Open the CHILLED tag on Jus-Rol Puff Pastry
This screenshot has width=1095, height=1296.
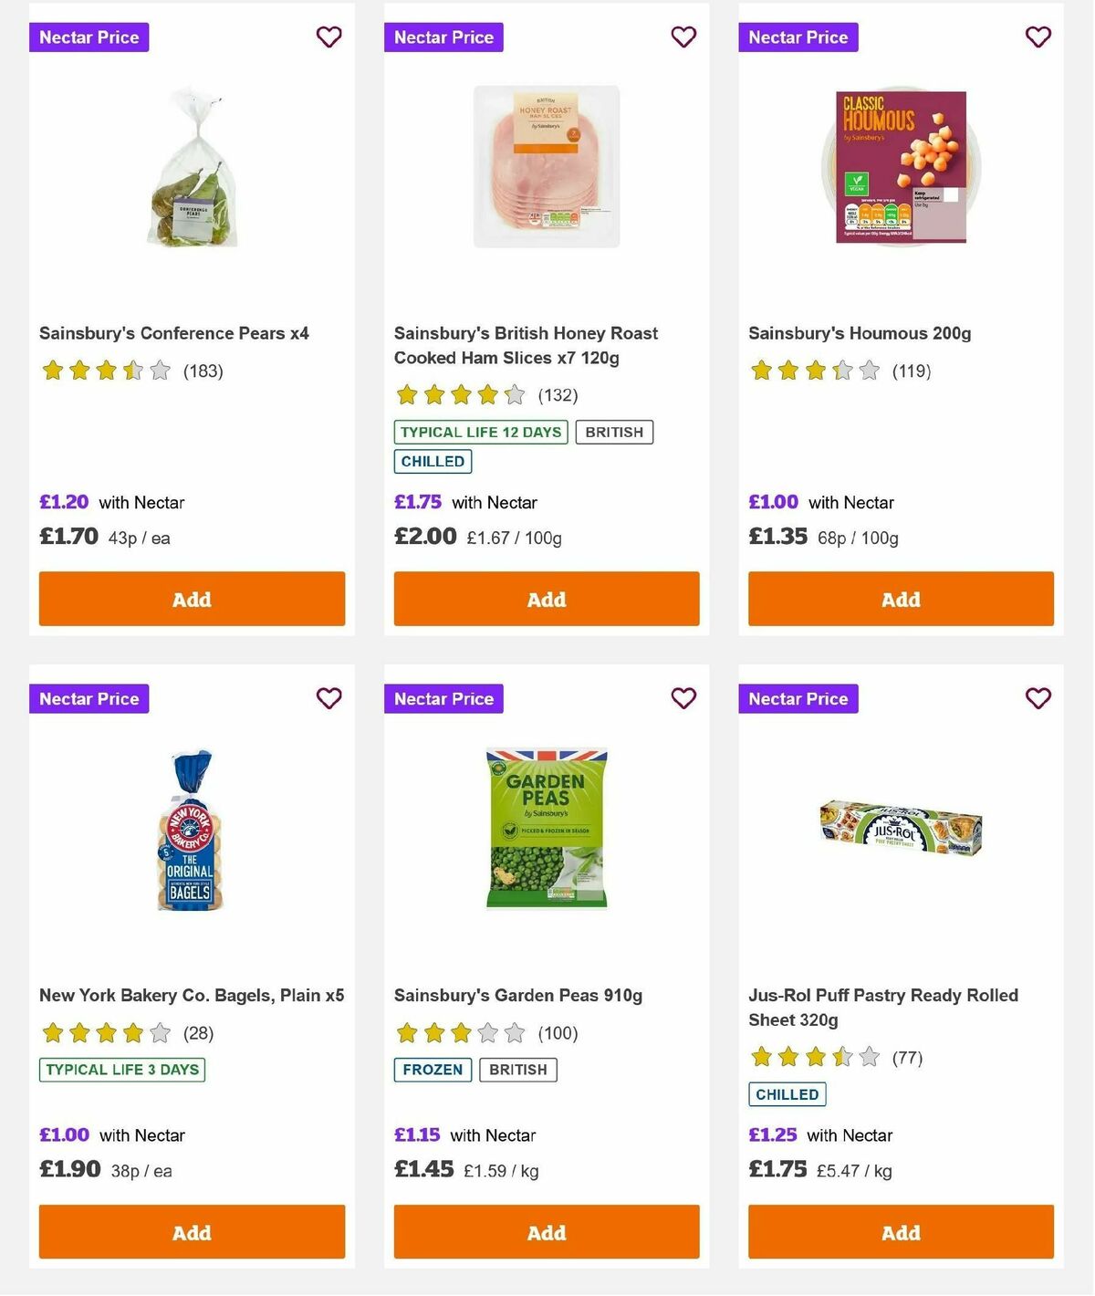pyautogui.click(x=787, y=1093)
